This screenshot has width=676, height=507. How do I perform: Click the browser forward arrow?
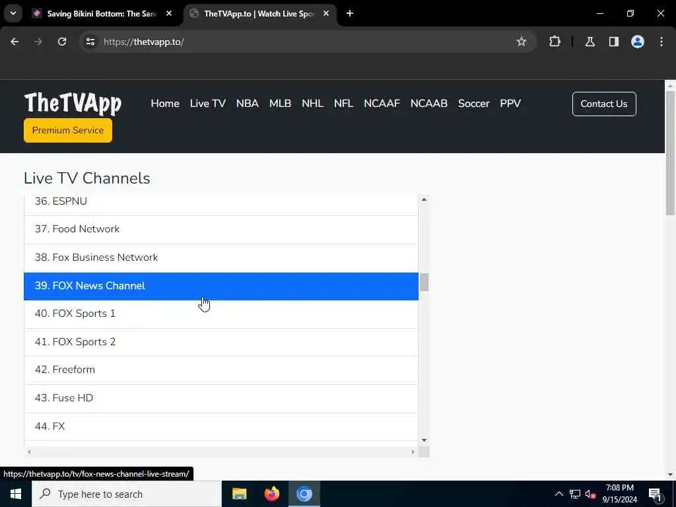pos(38,42)
